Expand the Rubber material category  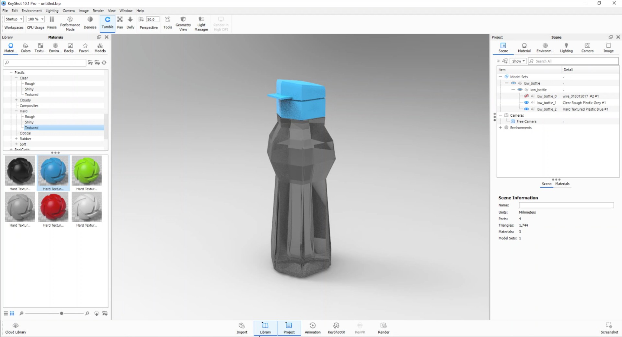tap(16, 138)
